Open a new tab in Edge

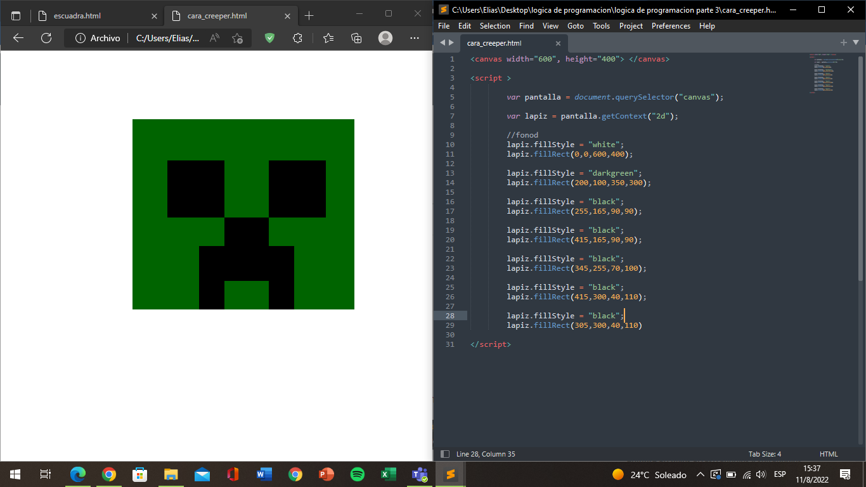click(x=309, y=16)
